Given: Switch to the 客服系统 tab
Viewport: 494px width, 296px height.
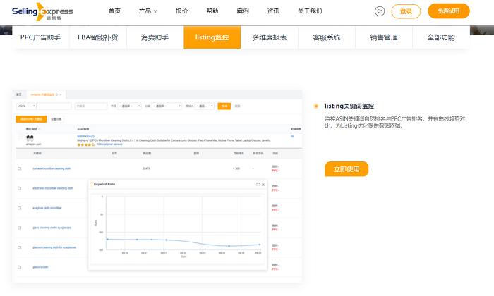Looking at the screenshot, I should click(x=326, y=37).
